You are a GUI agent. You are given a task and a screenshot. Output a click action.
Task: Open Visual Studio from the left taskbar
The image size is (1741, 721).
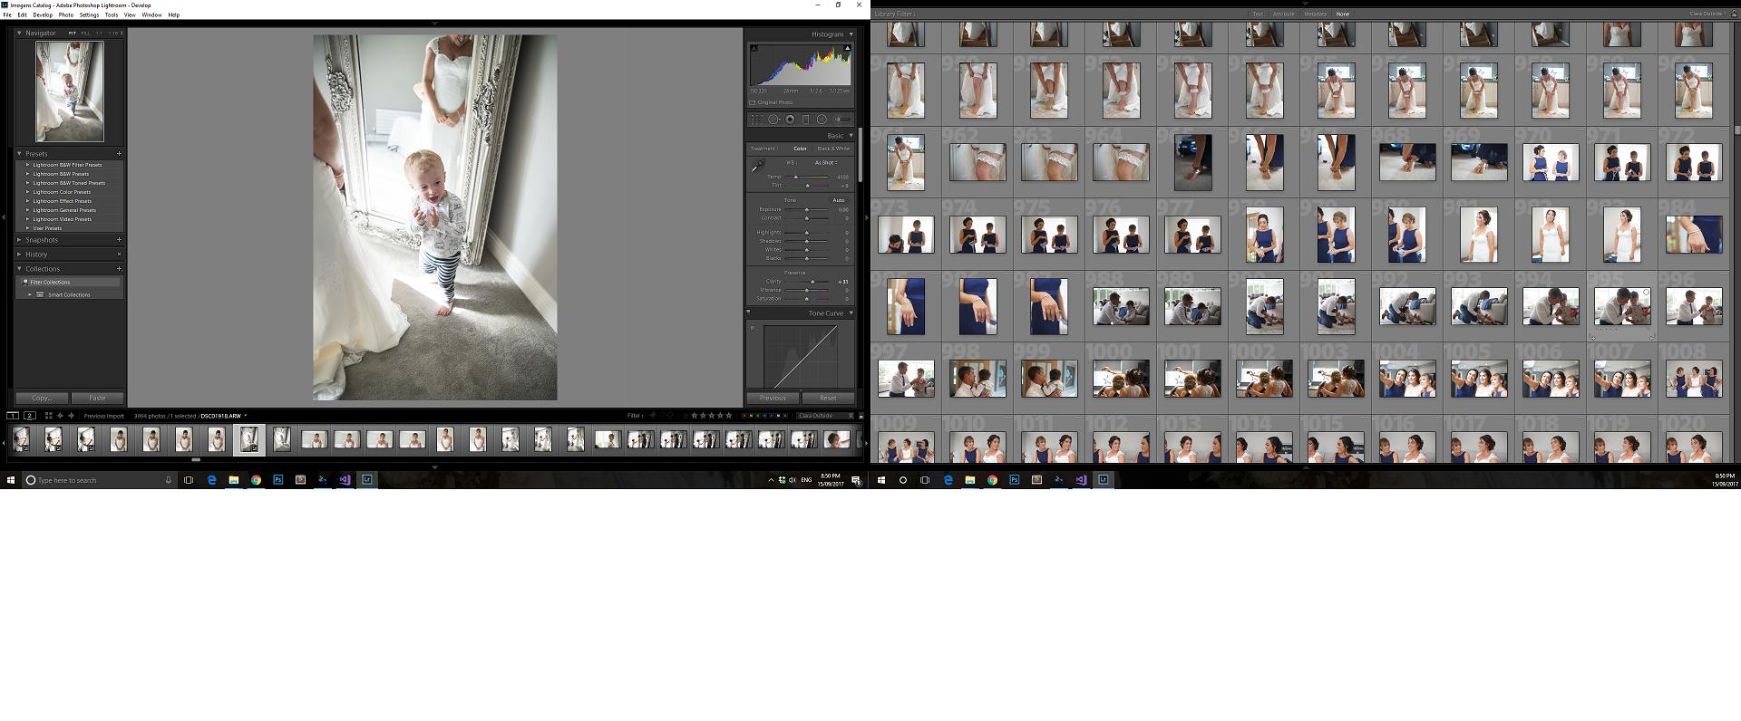click(345, 480)
